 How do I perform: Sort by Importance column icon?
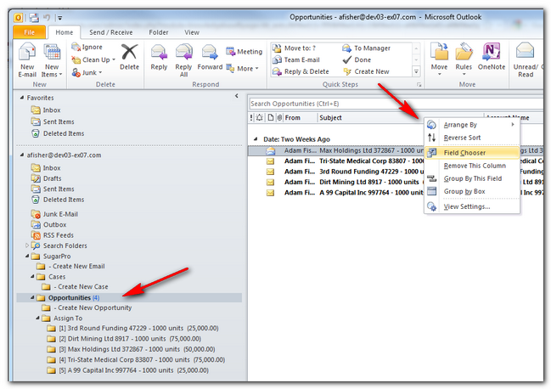[251, 118]
